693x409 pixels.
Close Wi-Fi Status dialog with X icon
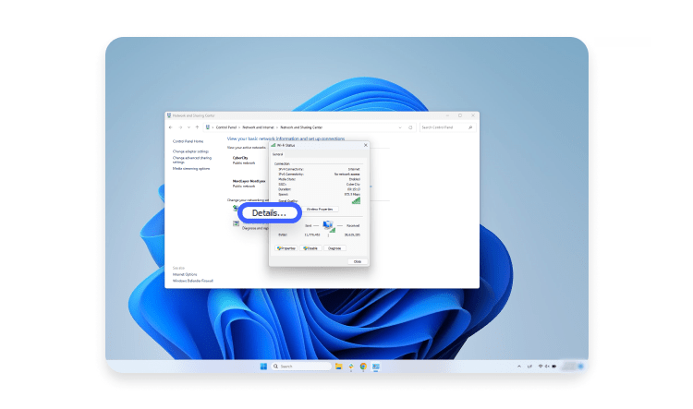coord(366,145)
